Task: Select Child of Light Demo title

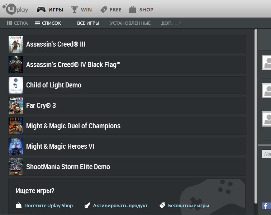Action: coord(54,85)
